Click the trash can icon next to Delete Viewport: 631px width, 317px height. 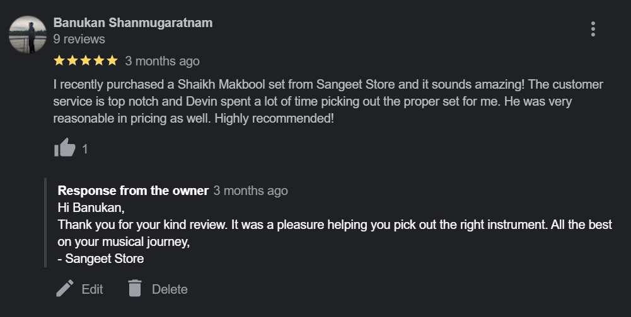coord(134,289)
